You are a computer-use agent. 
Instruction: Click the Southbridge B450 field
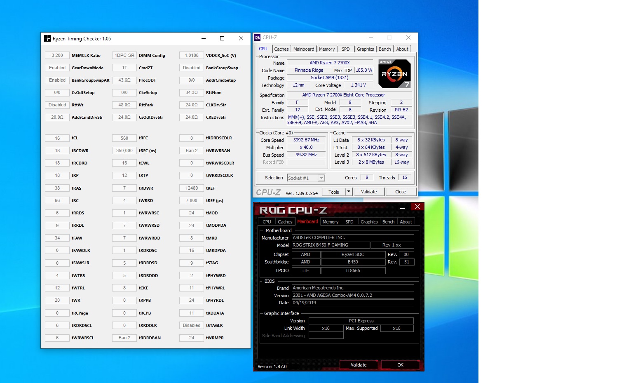pos(353,262)
